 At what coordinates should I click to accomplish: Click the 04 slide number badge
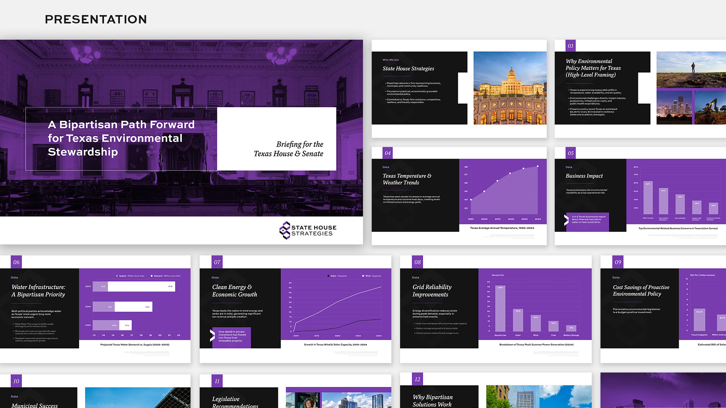click(388, 153)
